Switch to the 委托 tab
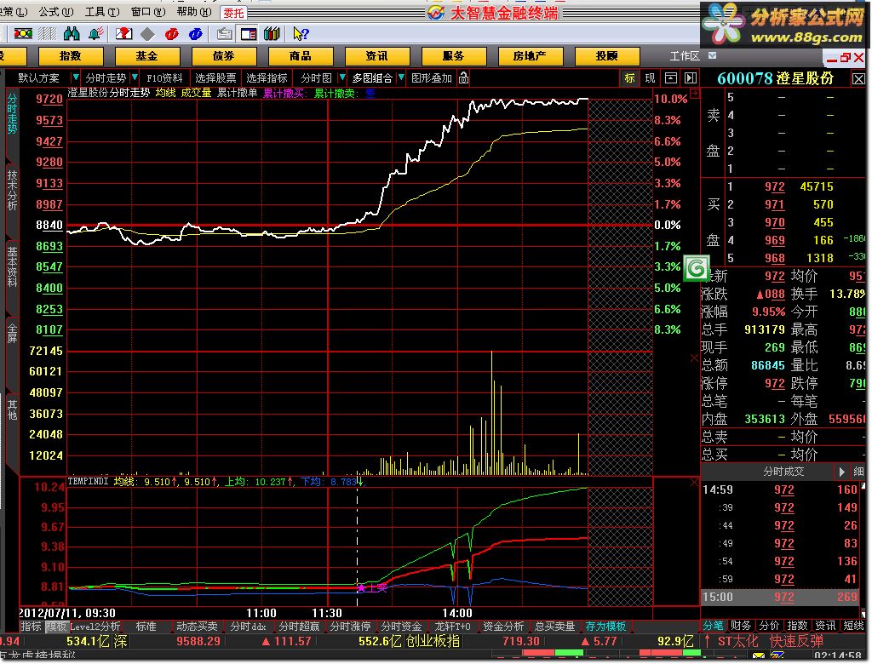872x664 pixels. point(233,13)
